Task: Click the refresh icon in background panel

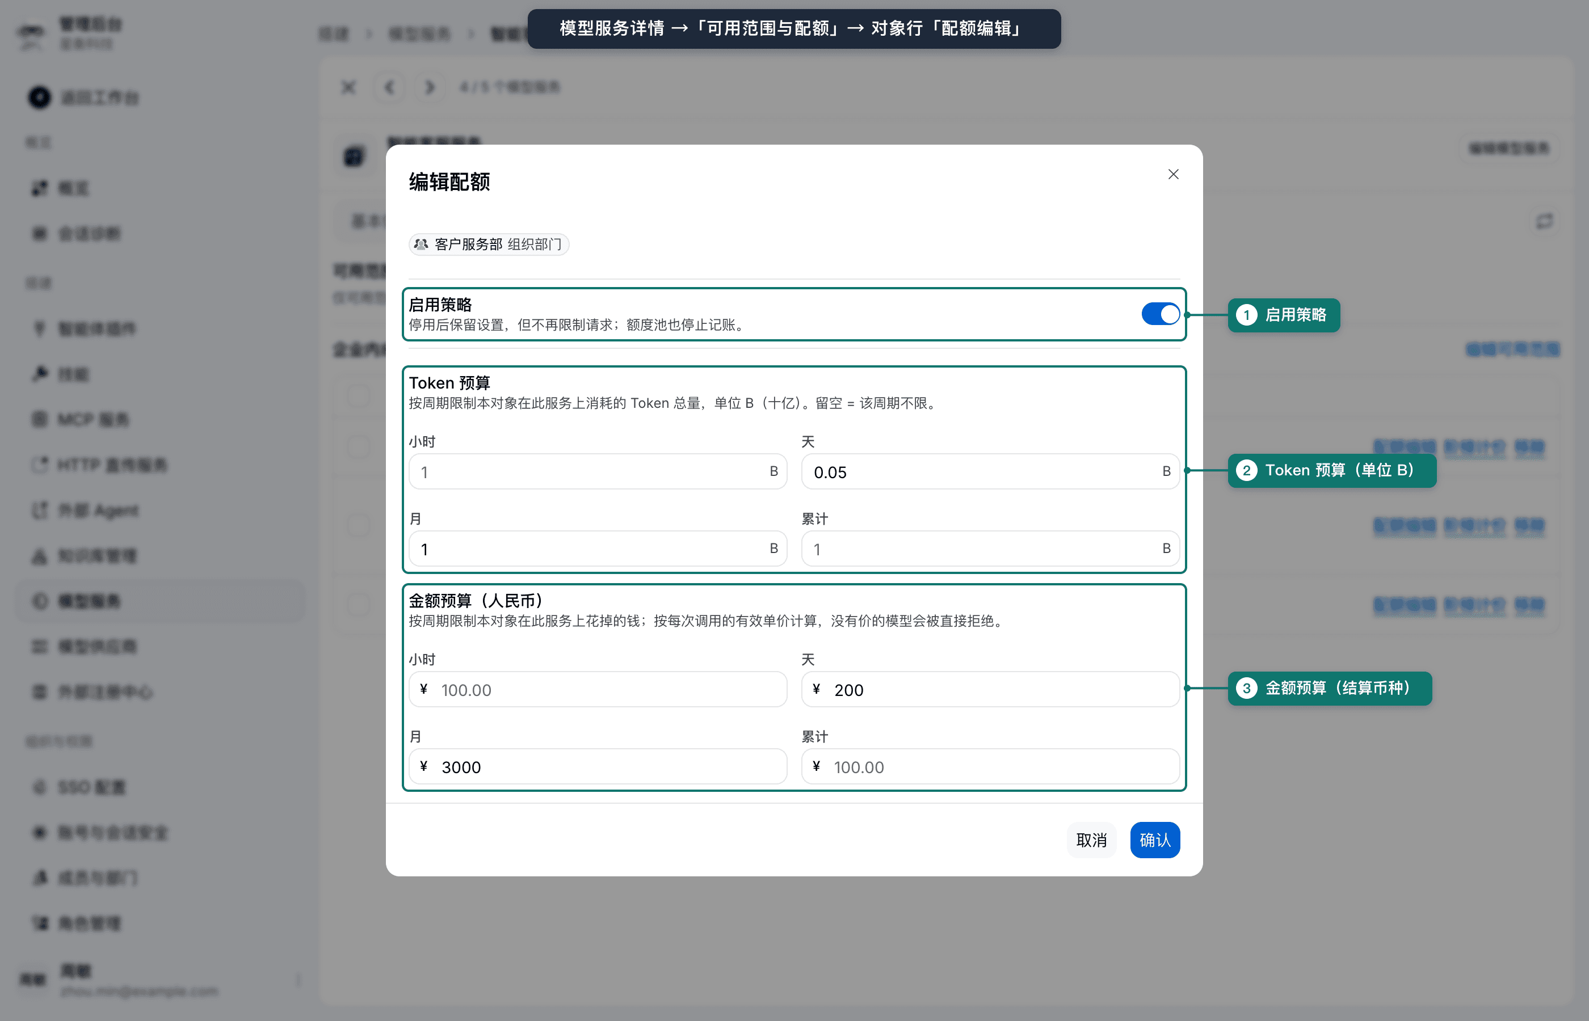Action: [x=1545, y=221]
